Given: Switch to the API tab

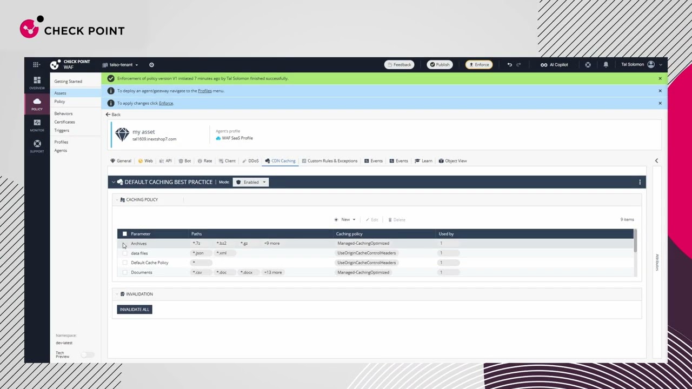Looking at the screenshot, I should tap(165, 161).
